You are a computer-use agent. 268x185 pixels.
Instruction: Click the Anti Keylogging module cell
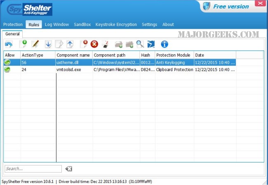174,62
